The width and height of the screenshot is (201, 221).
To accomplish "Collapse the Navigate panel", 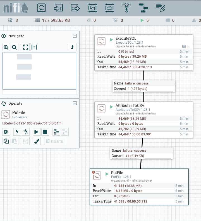I will [75, 36].
